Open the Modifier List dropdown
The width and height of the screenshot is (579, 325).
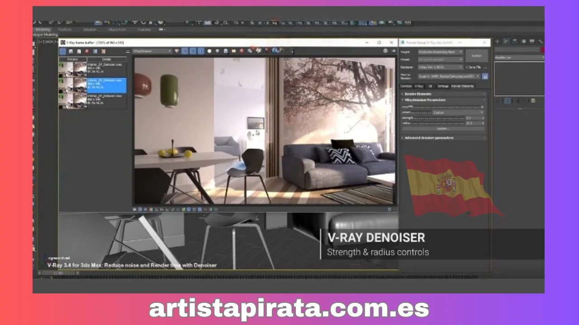(x=519, y=58)
